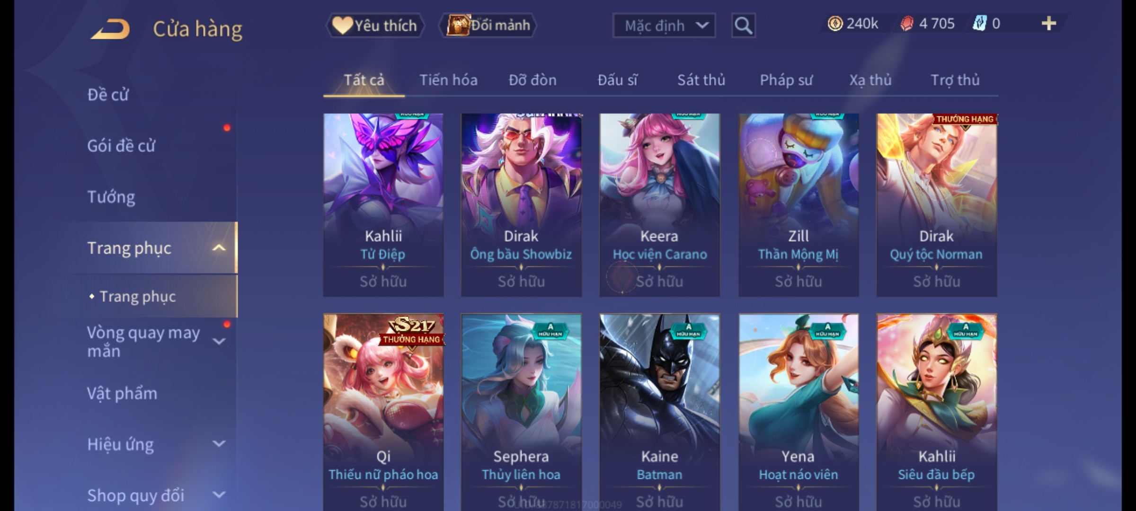Expand Vòng quay may mắn section
The height and width of the screenshot is (511, 1136).
219,341
